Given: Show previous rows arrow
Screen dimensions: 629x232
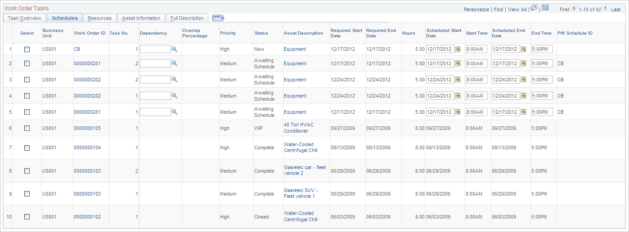Looking at the screenshot, I should [x=574, y=8].
